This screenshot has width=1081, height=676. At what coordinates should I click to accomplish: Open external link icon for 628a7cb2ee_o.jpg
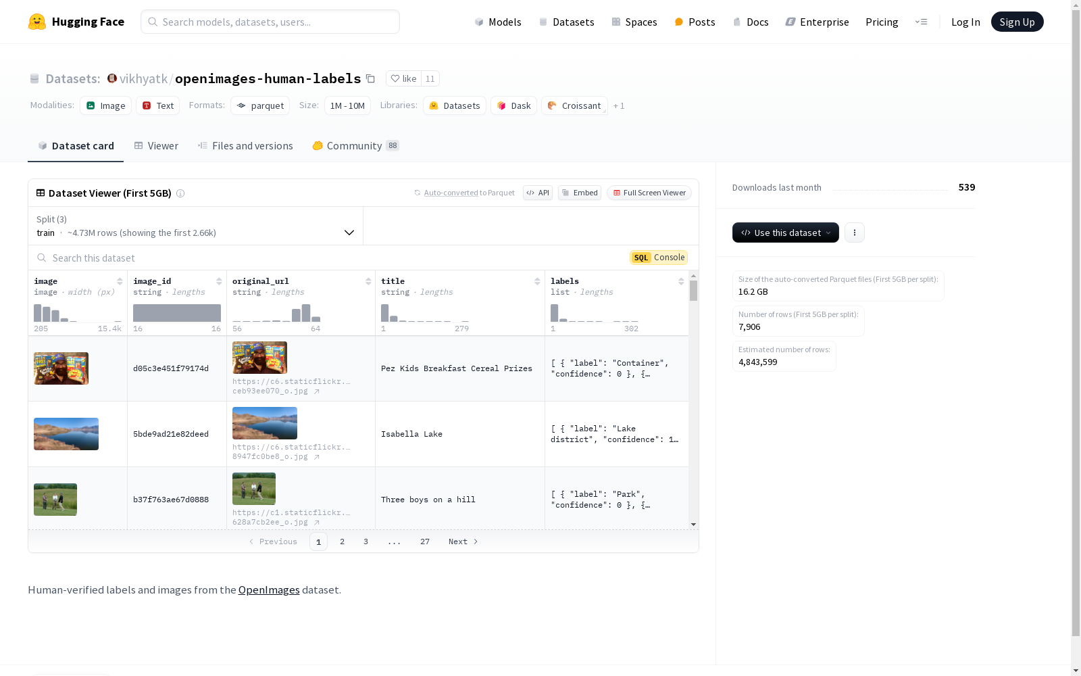pos(317,523)
